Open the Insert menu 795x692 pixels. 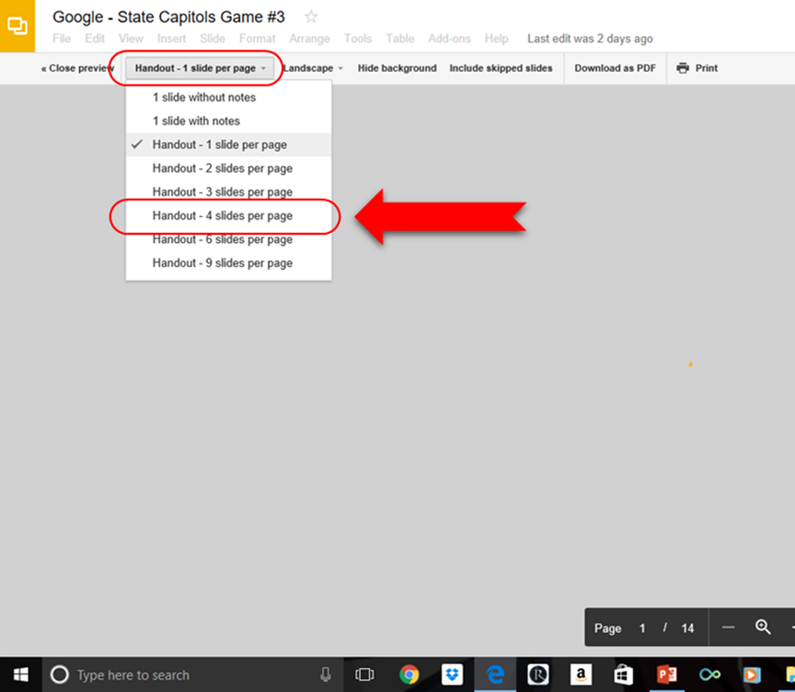point(171,39)
